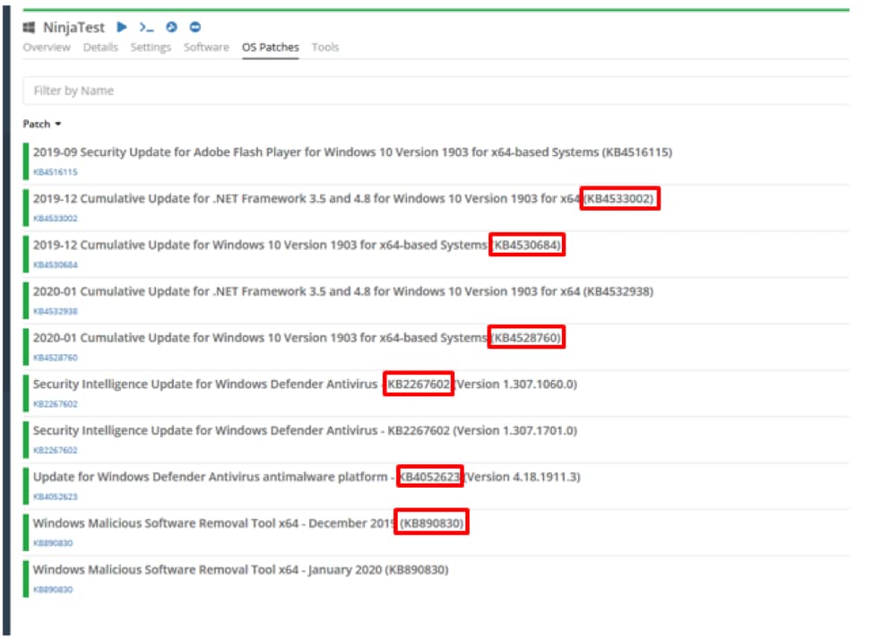Click the Filter by Name field
The image size is (873, 640).
coord(435,91)
